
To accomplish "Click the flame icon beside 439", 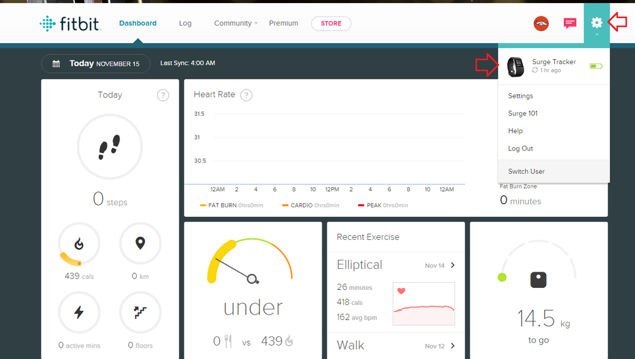I will tap(289, 341).
